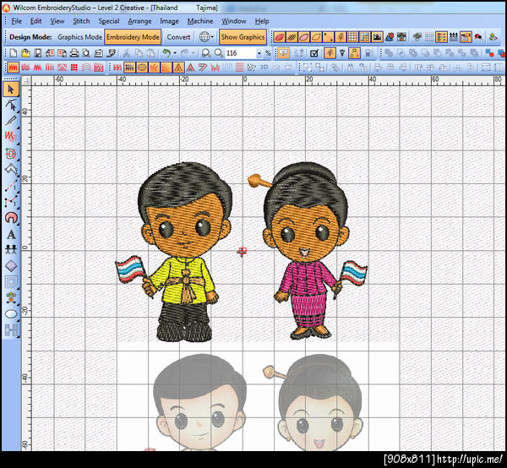Click the zoom factor field showing 116
Screen dimensions: 507x468
coord(240,53)
